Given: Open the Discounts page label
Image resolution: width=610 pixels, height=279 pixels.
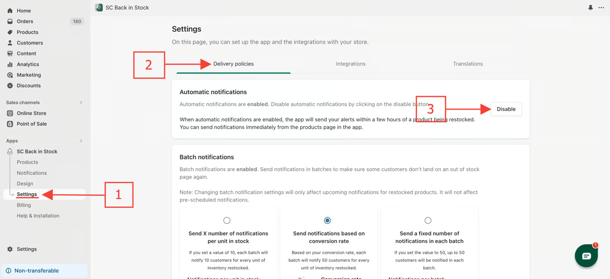Looking at the screenshot, I should pyautogui.click(x=29, y=86).
